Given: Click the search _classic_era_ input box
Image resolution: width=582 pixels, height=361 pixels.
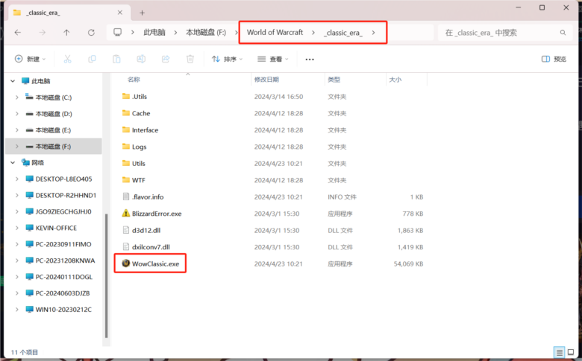Looking at the screenshot, I should [x=505, y=33].
